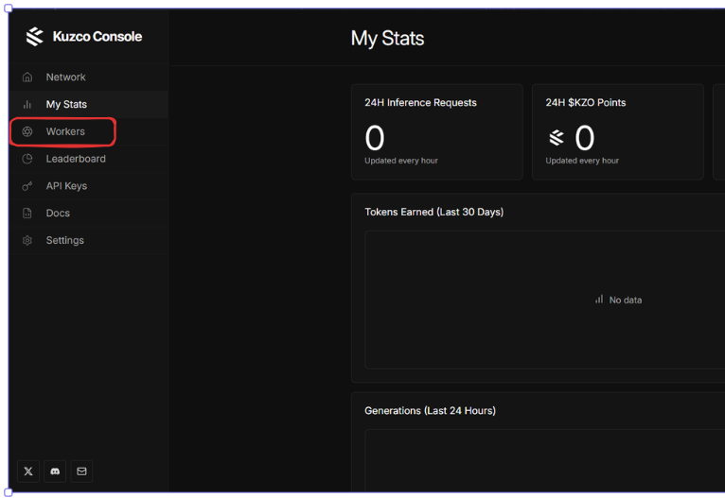Open the Workers page from sidebar
The image size is (725, 498).
coord(65,132)
